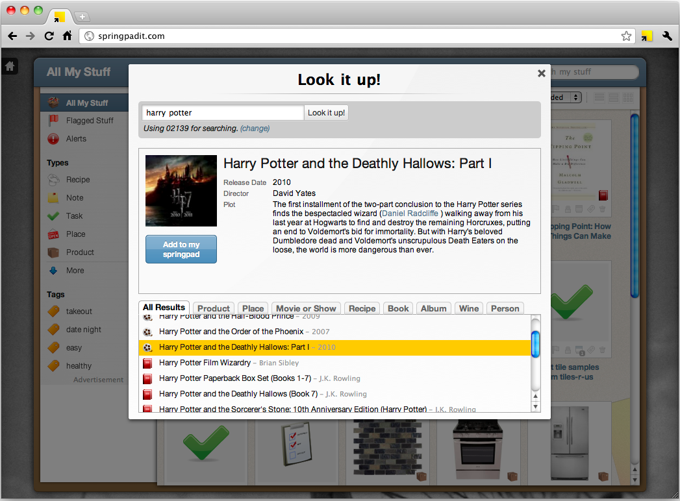The height and width of the screenshot is (501, 680).
Task: Click the Product box icon
Action: (x=53, y=252)
